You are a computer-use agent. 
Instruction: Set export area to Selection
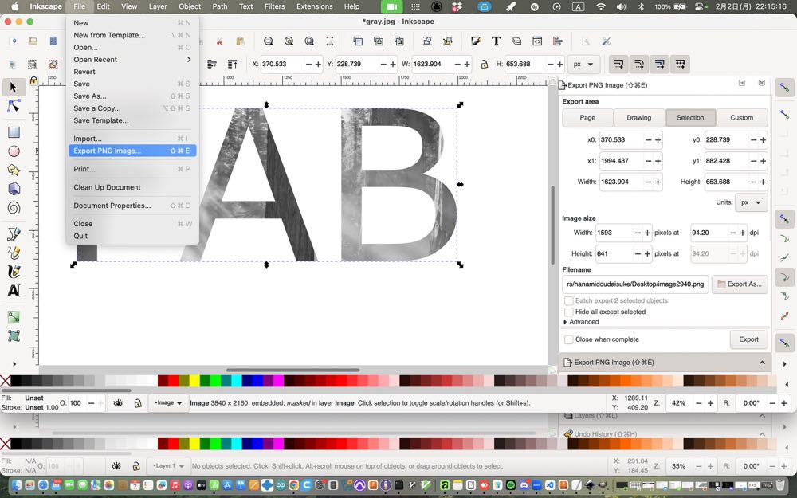pyautogui.click(x=690, y=117)
